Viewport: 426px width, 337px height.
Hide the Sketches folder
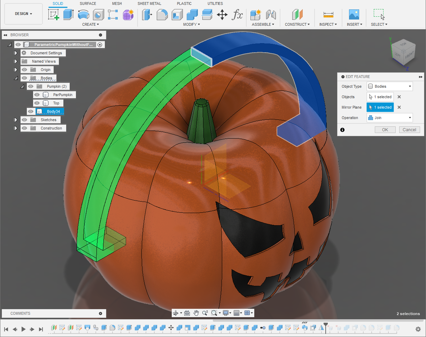(24, 120)
